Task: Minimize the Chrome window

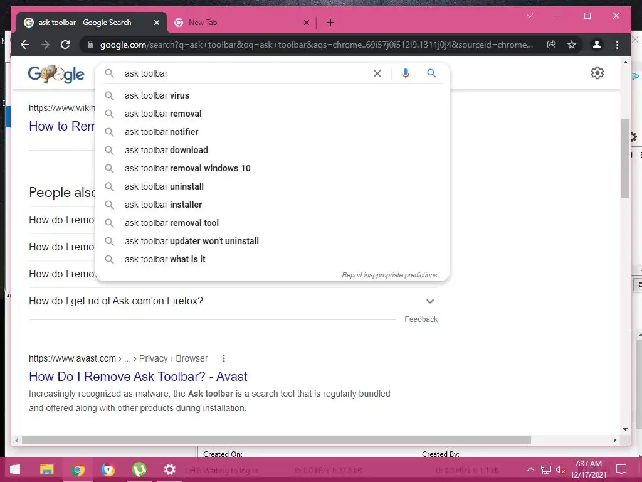Action: tap(559, 16)
